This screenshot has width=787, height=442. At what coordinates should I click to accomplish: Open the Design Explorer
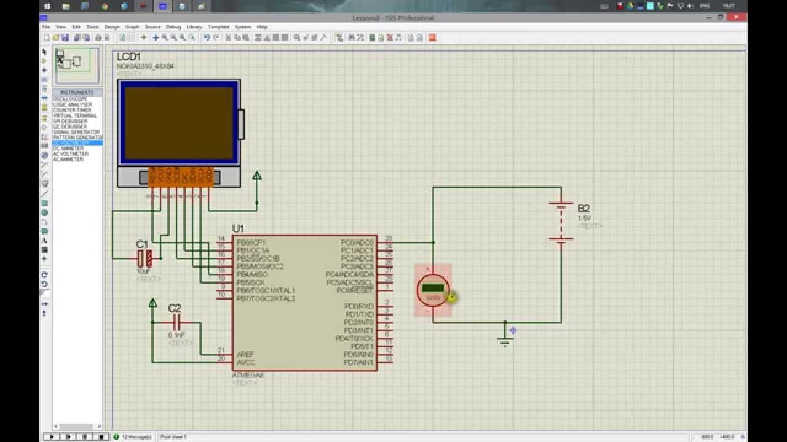pyautogui.click(x=372, y=37)
